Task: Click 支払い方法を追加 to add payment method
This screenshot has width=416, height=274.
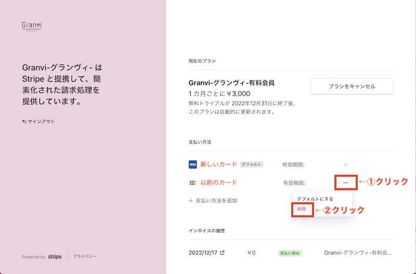Action: (213, 201)
